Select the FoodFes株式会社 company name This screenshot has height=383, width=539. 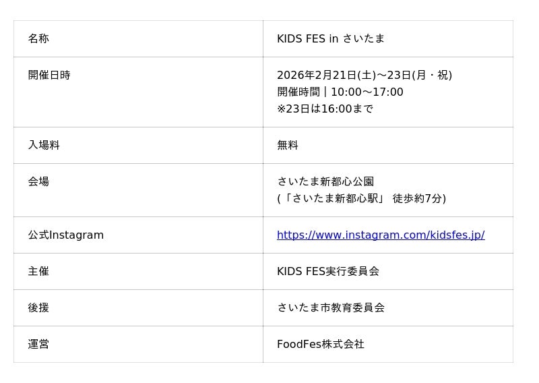tap(321, 345)
